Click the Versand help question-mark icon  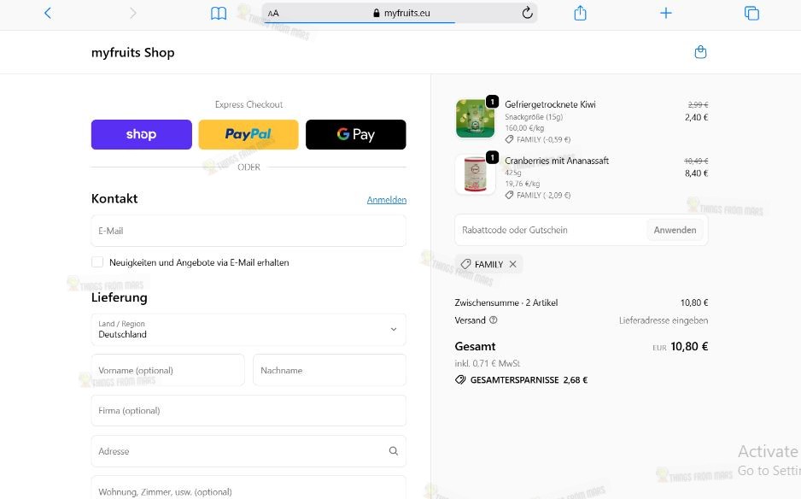(x=493, y=320)
